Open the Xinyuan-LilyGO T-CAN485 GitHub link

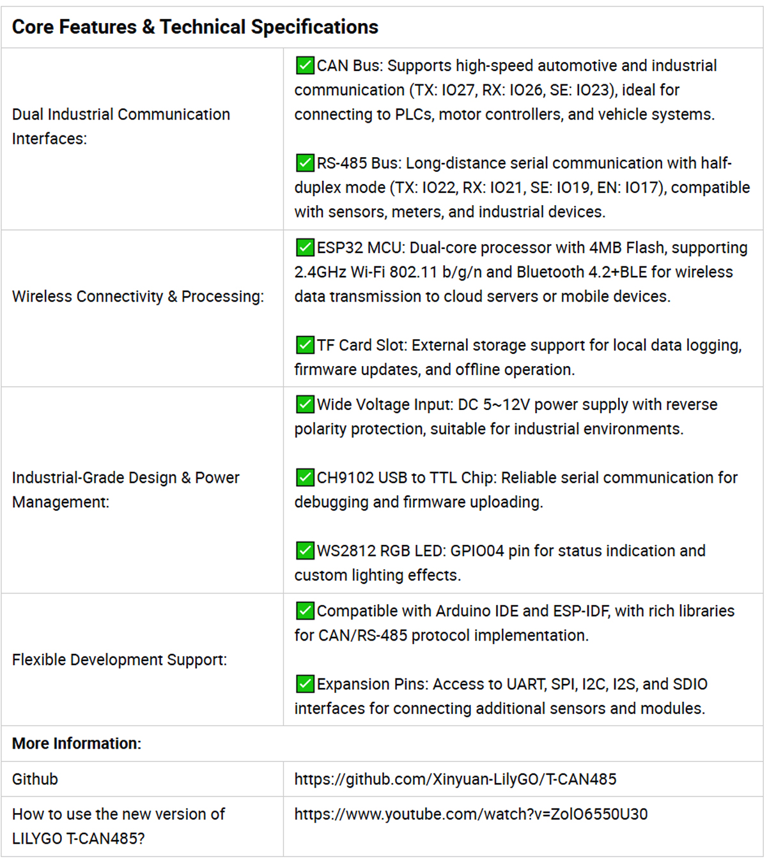[x=455, y=779]
